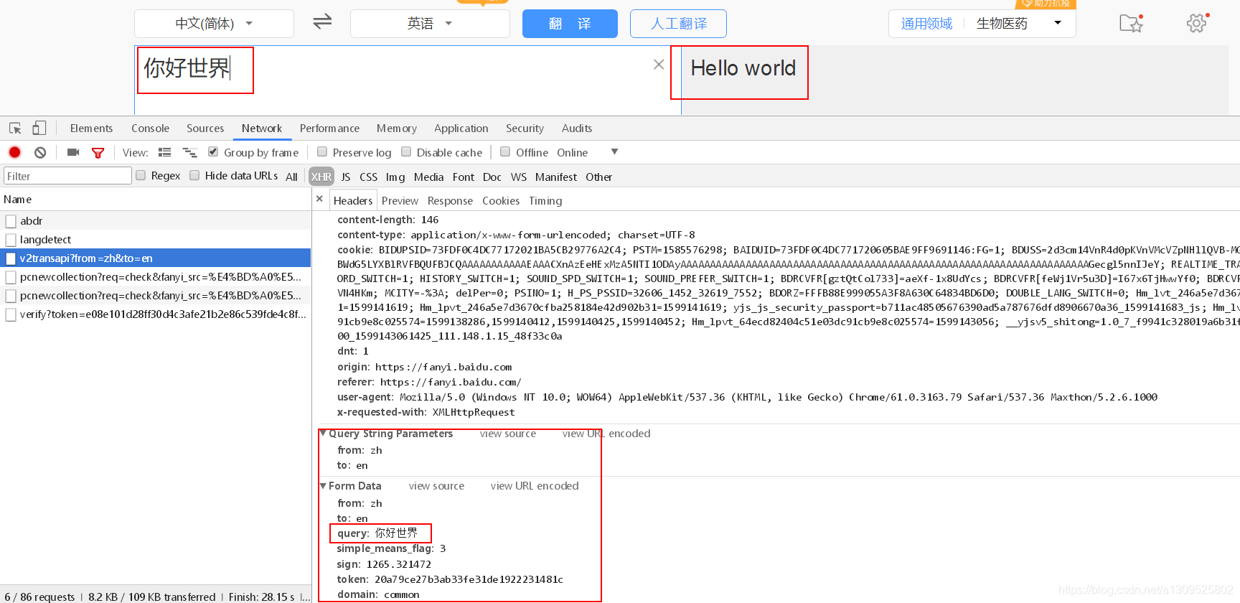Activate the inspect element picker icon
Screen dimensions: 1240x603
[15, 128]
